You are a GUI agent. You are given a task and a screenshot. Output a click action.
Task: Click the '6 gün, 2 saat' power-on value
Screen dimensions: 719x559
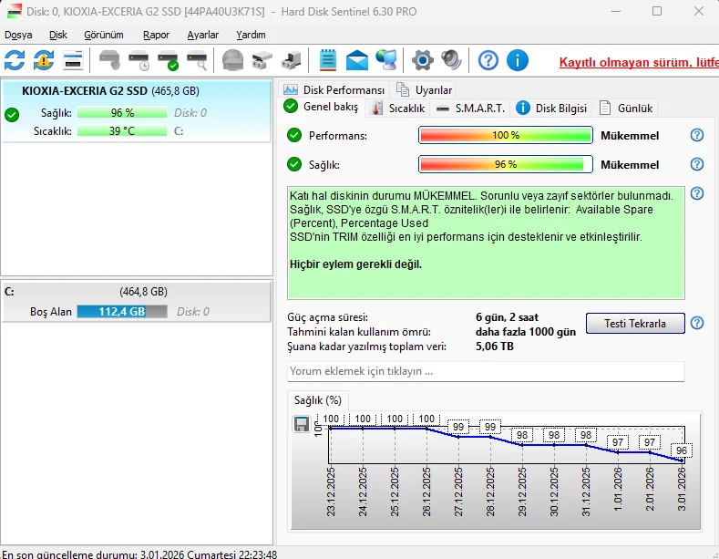(x=507, y=317)
